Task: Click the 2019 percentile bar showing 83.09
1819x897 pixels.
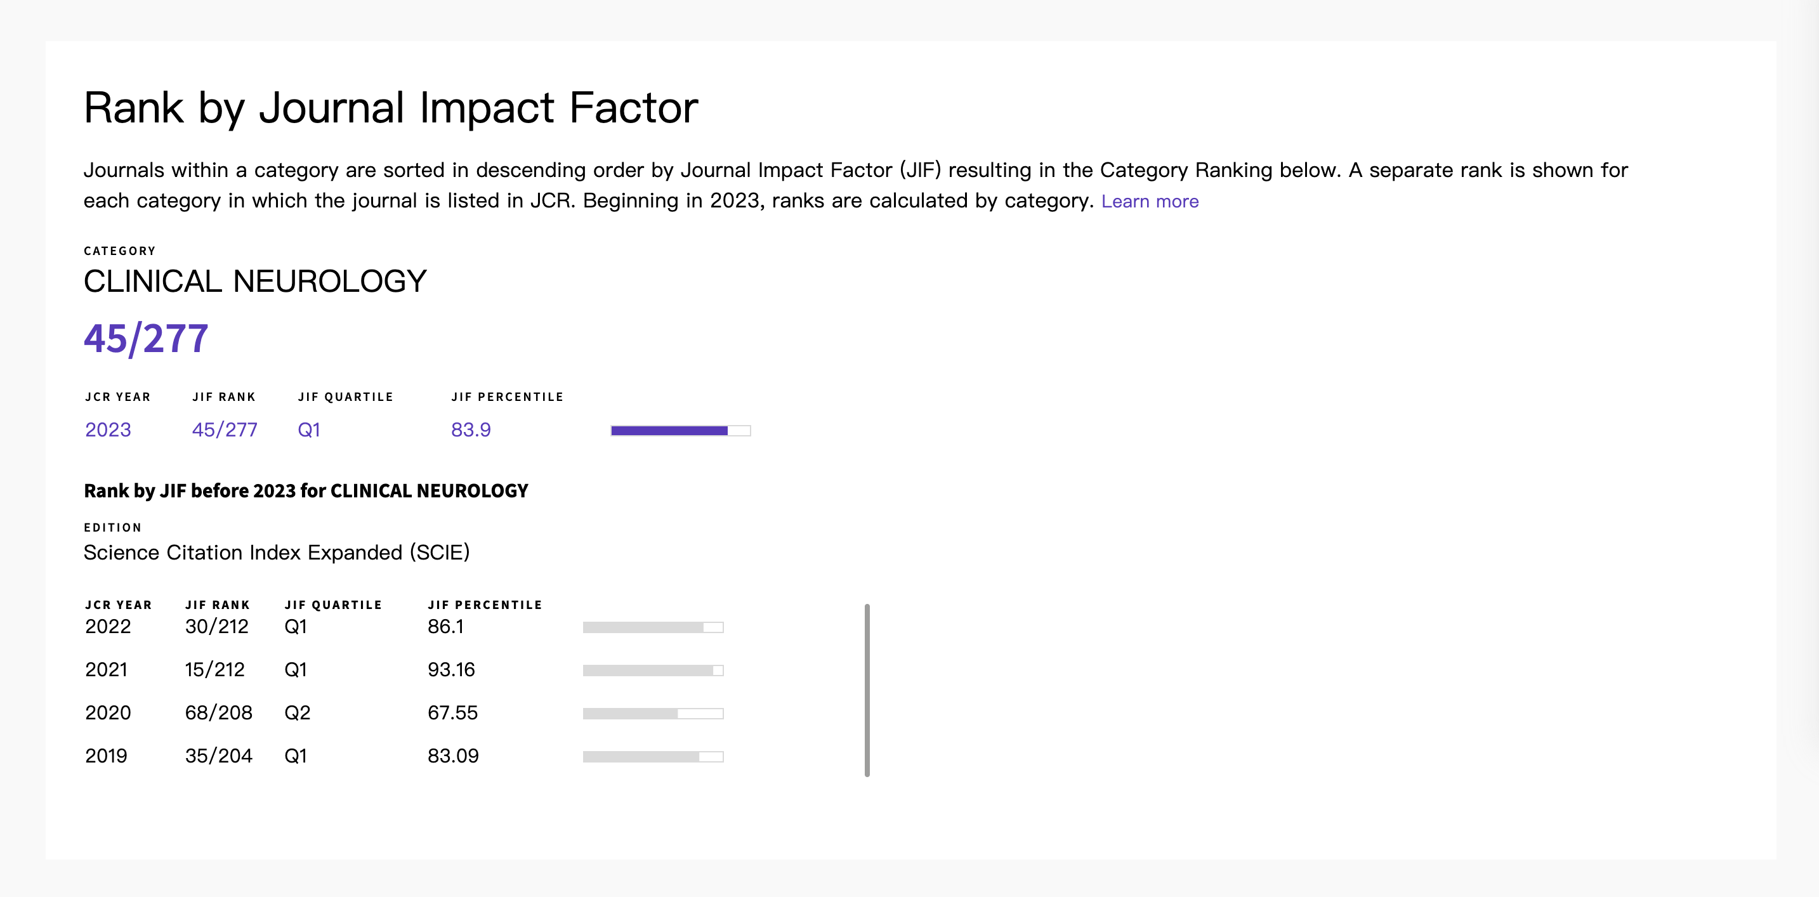Action: coord(653,756)
